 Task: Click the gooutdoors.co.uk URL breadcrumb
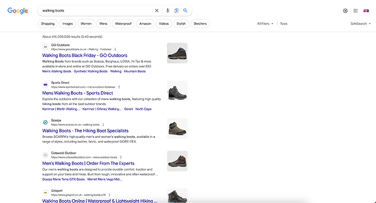tap(81, 50)
